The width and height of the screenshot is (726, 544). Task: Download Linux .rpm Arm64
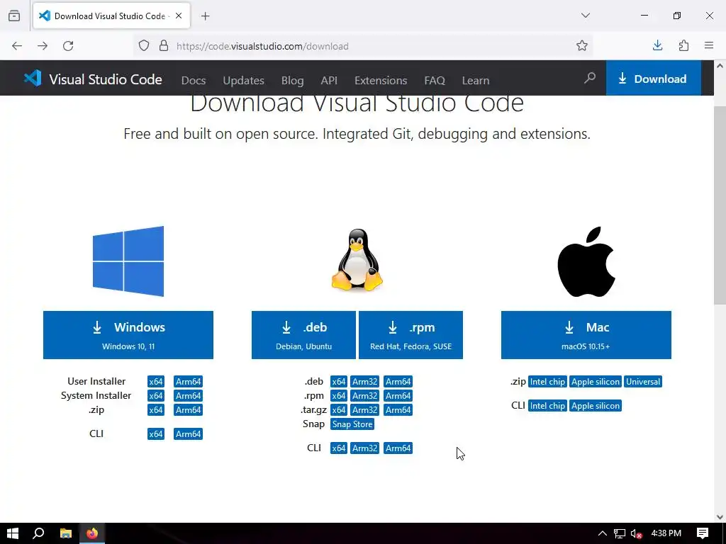[398, 396]
